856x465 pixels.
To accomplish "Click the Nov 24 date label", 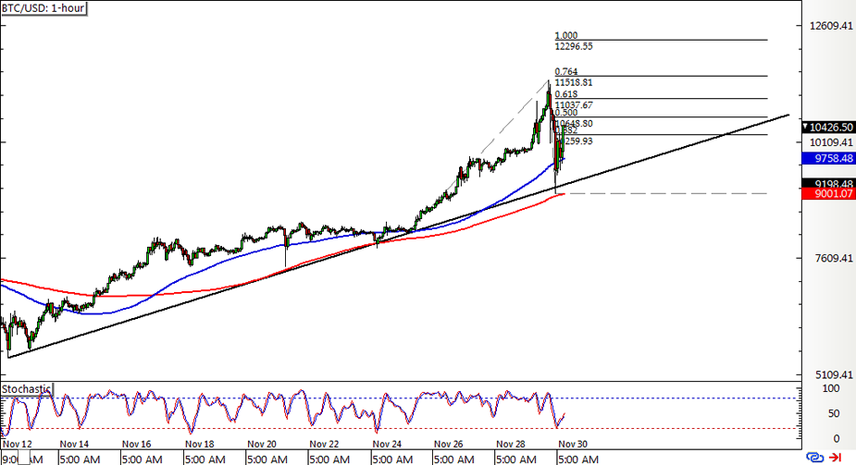I will tap(387, 444).
